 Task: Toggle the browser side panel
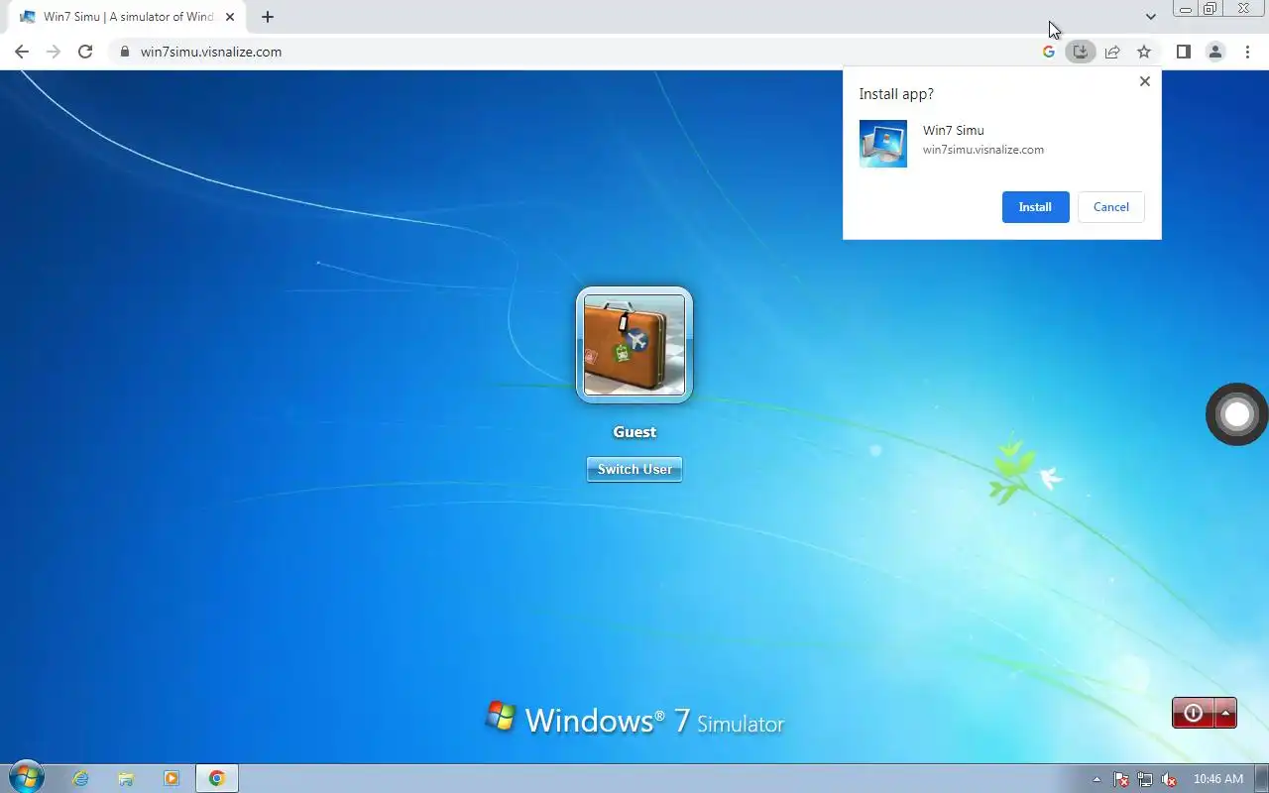[1183, 52]
